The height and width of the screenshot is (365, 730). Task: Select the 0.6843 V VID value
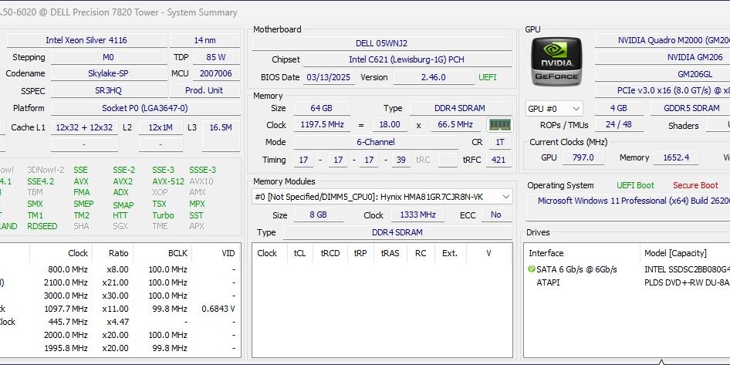tap(218, 309)
